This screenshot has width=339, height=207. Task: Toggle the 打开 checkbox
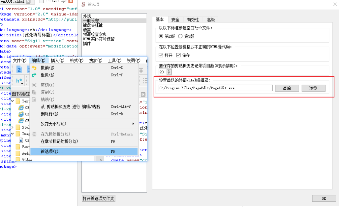point(161,55)
